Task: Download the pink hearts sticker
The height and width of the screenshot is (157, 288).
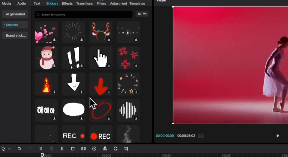Action: (54, 40)
